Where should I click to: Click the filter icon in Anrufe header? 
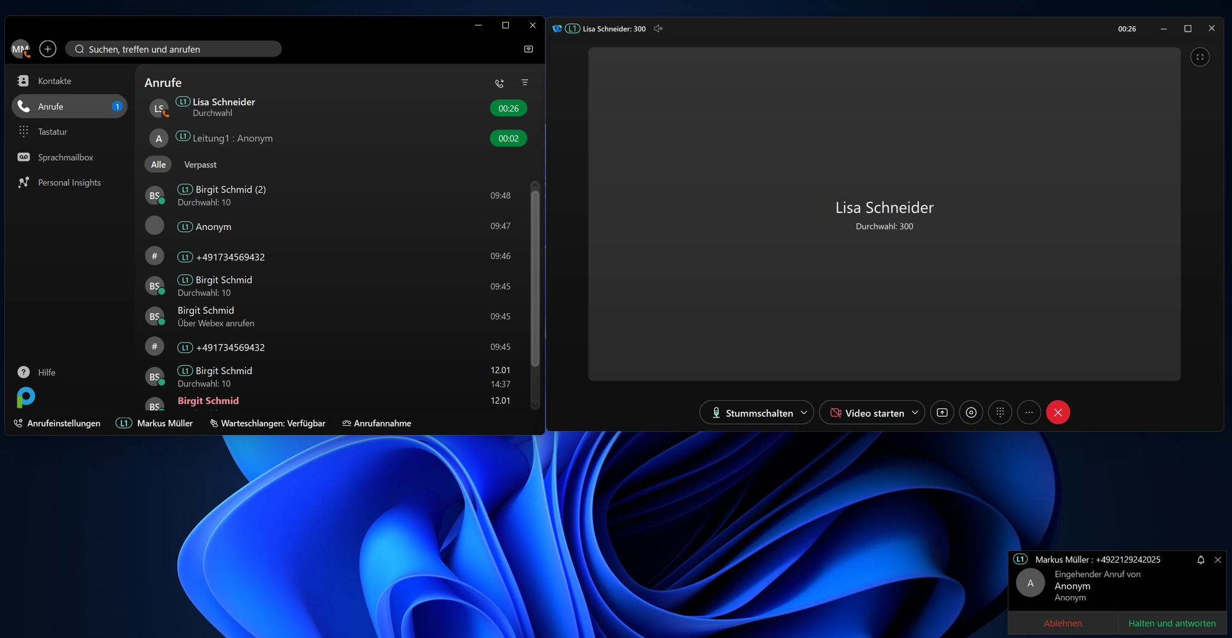click(525, 83)
